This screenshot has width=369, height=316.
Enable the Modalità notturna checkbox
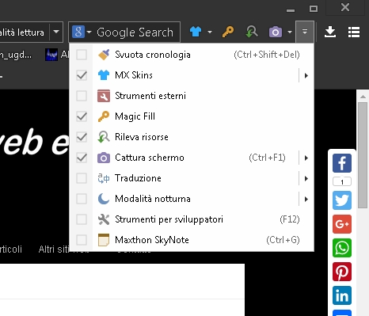[82, 199]
